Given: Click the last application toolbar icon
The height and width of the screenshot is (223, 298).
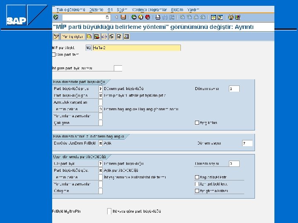Looking at the screenshot, I should coord(126,36).
